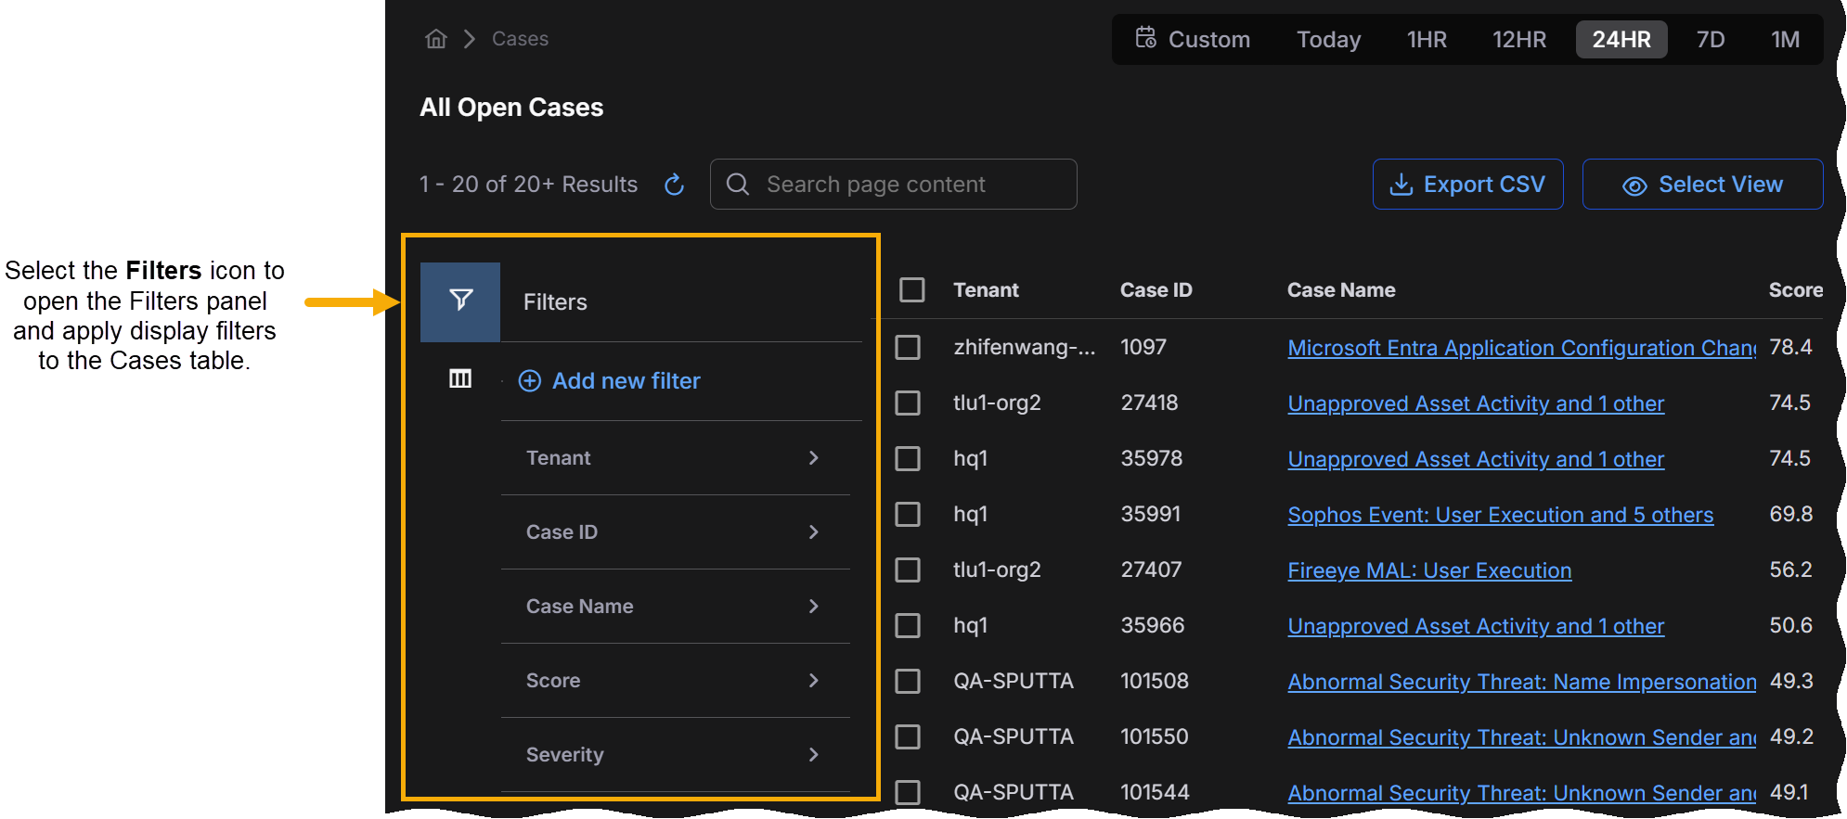Refresh the results with the reload icon
Screen dimensions: 1847x819
[675, 185]
